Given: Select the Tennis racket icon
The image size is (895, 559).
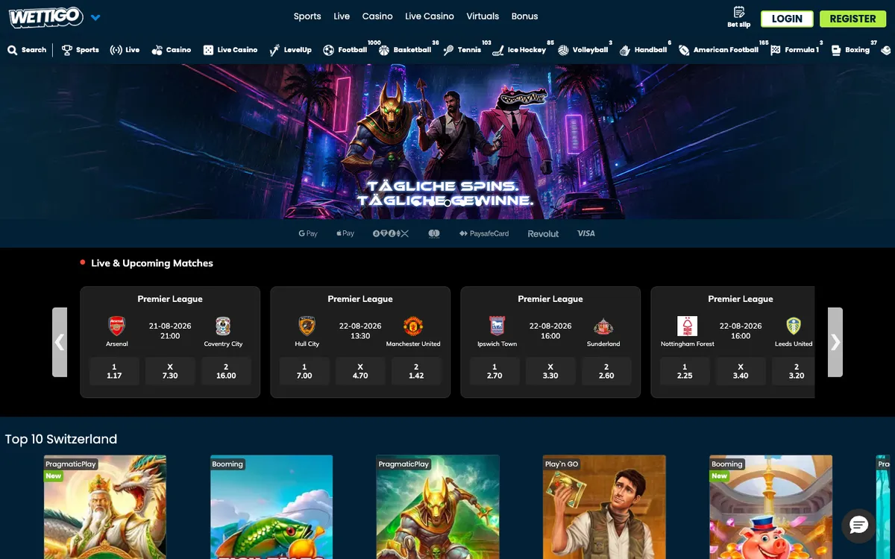Looking at the screenshot, I should click(448, 50).
